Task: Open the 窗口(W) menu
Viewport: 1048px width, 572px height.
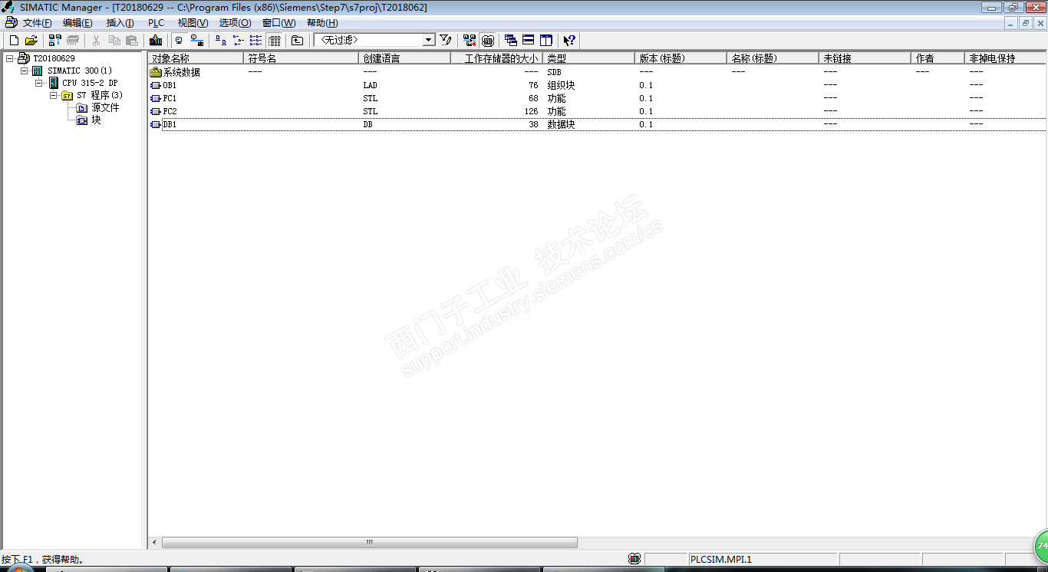Action: (278, 23)
